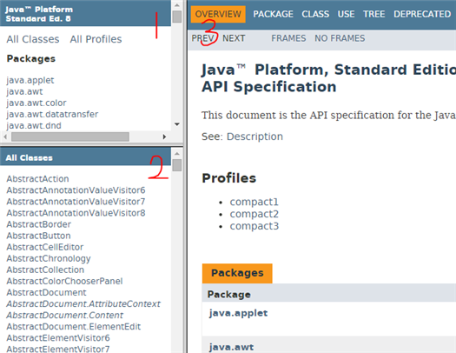The height and width of the screenshot is (353, 456).
Task: Open java.applet in packages list
Action: (x=30, y=80)
